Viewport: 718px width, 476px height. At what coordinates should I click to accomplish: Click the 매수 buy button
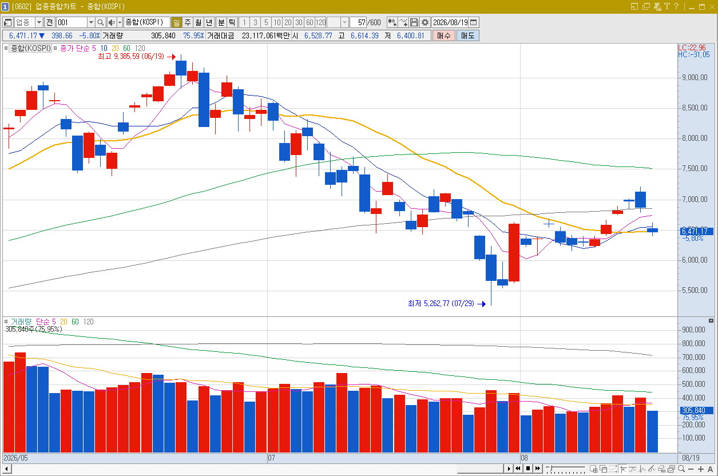(443, 35)
